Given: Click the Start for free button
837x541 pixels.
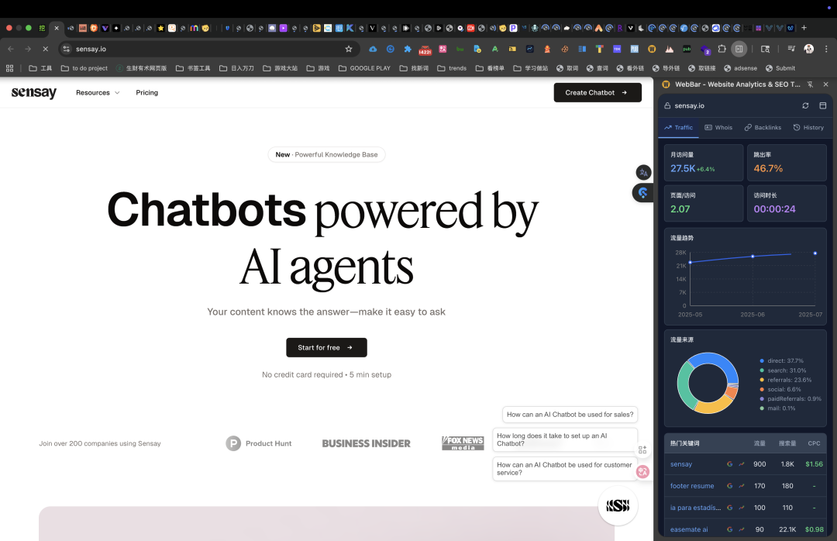Looking at the screenshot, I should 326,348.
